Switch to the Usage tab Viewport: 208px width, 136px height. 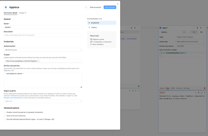click(x=23, y=13)
